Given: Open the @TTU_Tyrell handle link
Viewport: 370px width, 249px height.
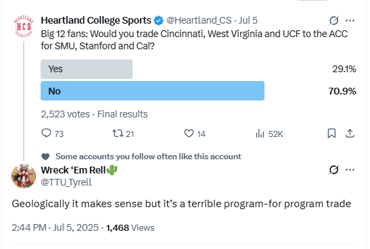Looking at the screenshot, I should click(66, 182).
